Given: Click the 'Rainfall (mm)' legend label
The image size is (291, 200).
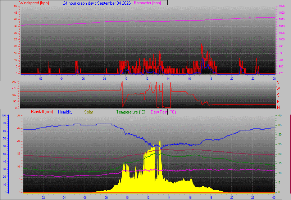Looking at the screenshot, I should [x=42, y=112].
